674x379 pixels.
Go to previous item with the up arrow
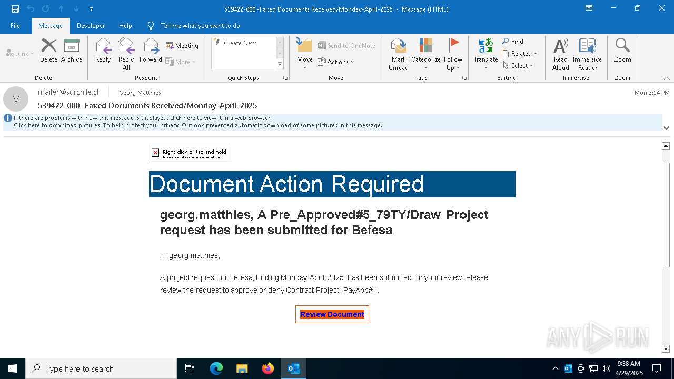61,9
